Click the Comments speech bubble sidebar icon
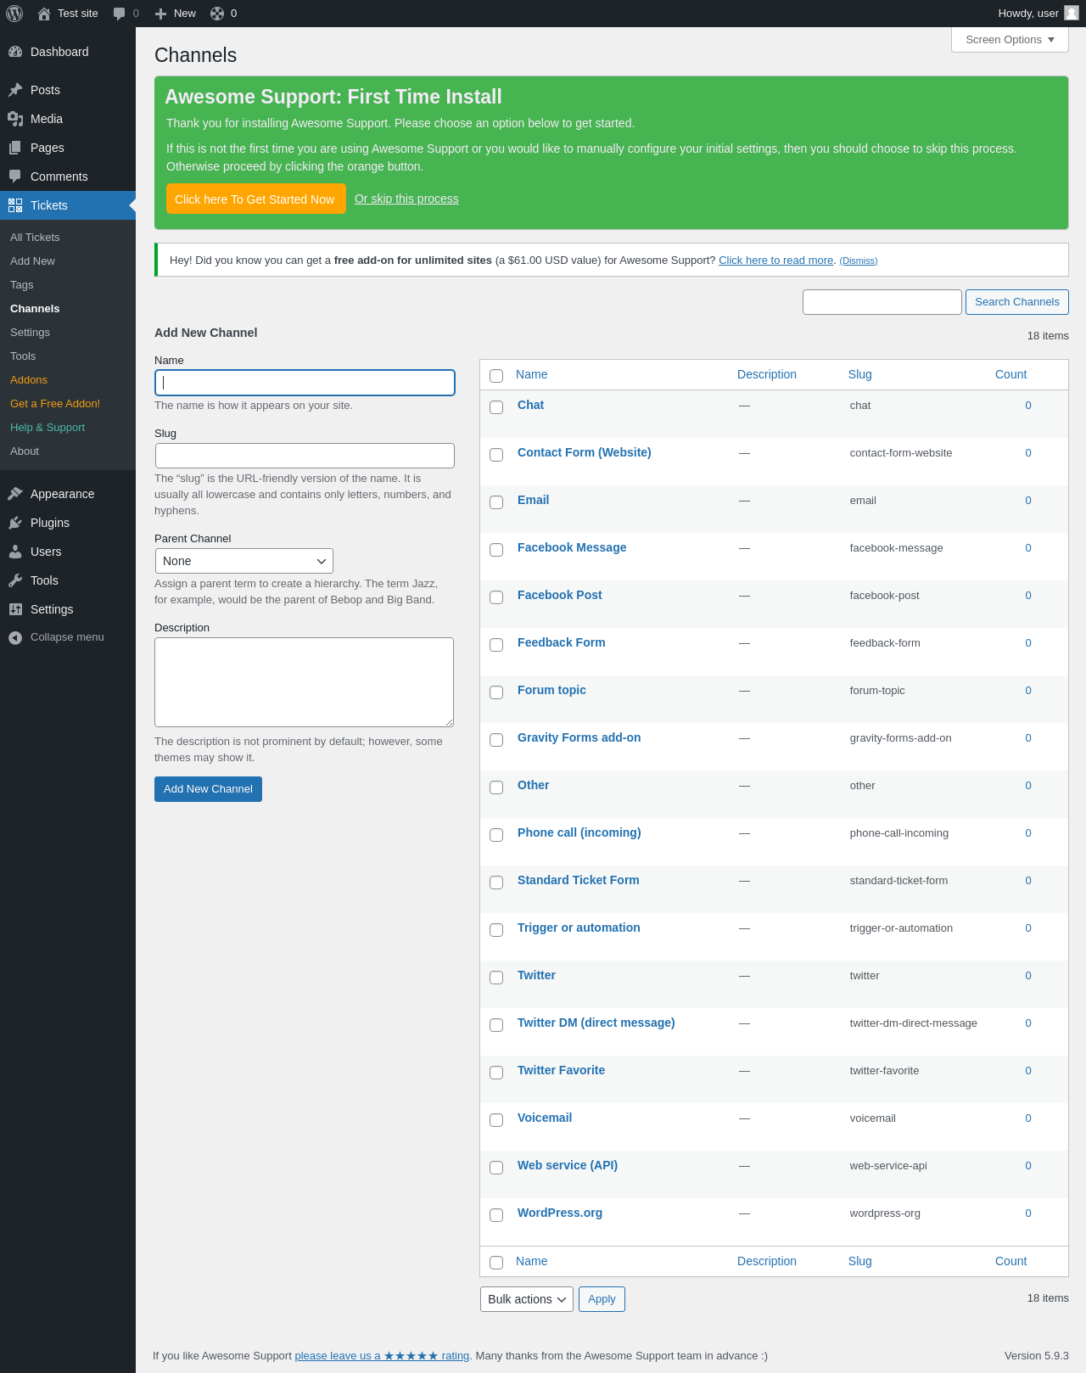Screen dimensions: 1086x1373 [15, 177]
